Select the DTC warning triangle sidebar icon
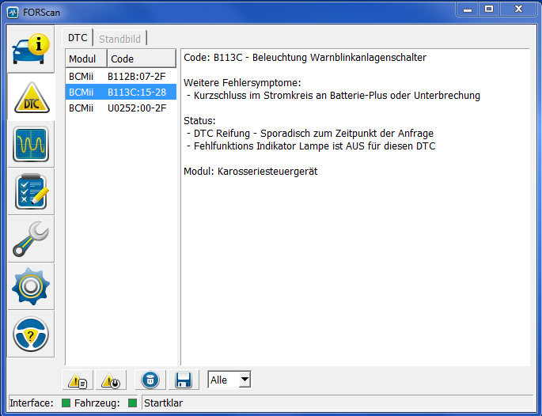The width and height of the screenshot is (542, 416). (x=31, y=96)
